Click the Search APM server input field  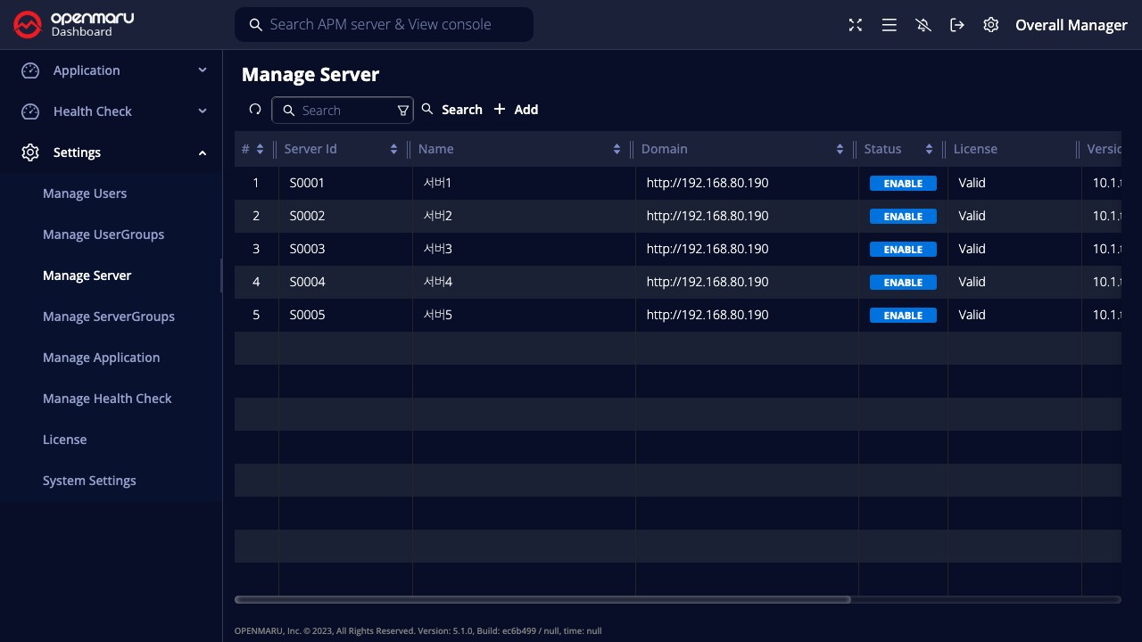(x=393, y=25)
